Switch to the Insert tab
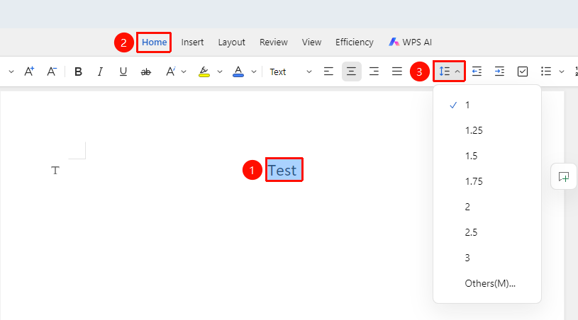 (x=192, y=42)
